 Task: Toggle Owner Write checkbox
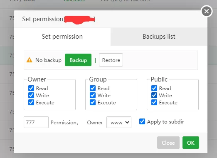[31, 95]
